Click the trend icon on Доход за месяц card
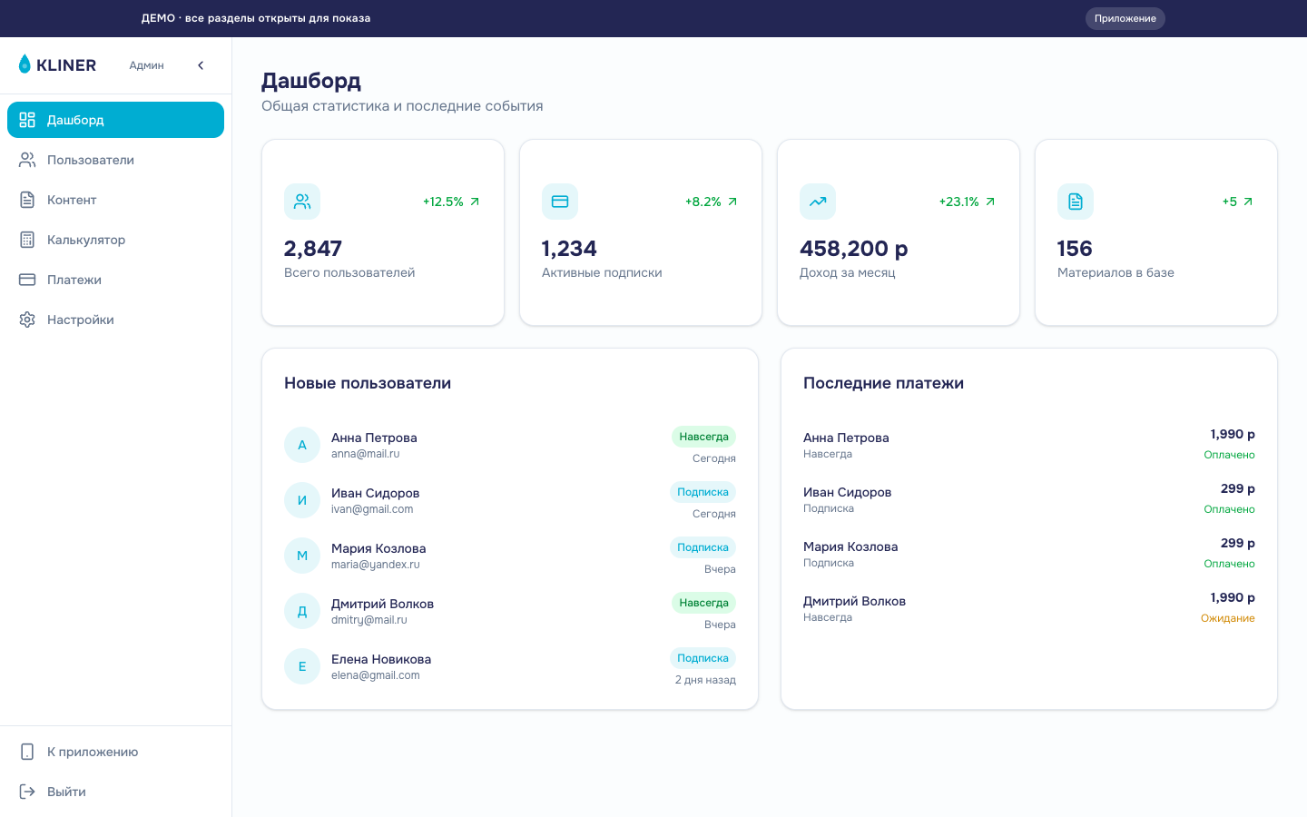 pyautogui.click(x=818, y=202)
